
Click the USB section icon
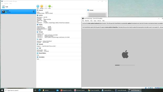[37, 48]
